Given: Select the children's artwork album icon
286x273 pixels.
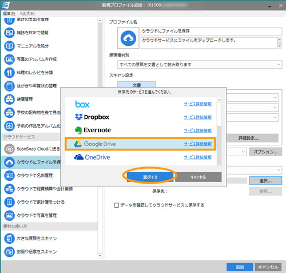Looking at the screenshot, I should tap(9, 126).
